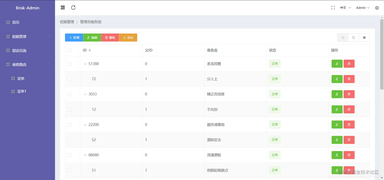The height and width of the screenshot is (180, 384).
Task: Click the role name 温称定去
Action: click(x=214, y=140)
